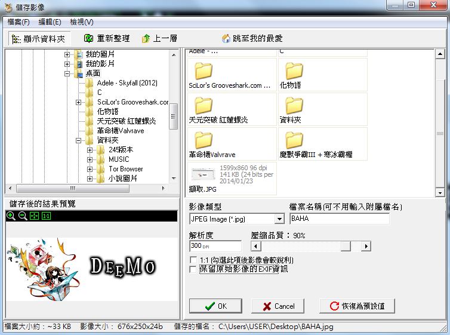Click 恢復為預設值 reset button
Screen dimensions: 450x335
point(357,306)
